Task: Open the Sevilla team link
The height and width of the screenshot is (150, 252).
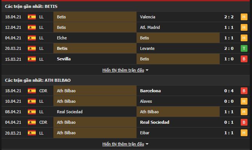Action: [64, 59]
